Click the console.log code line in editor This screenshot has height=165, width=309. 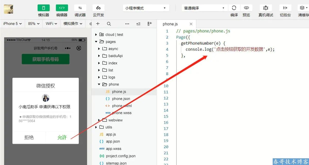pyautogui.click(x=230, y=49)
